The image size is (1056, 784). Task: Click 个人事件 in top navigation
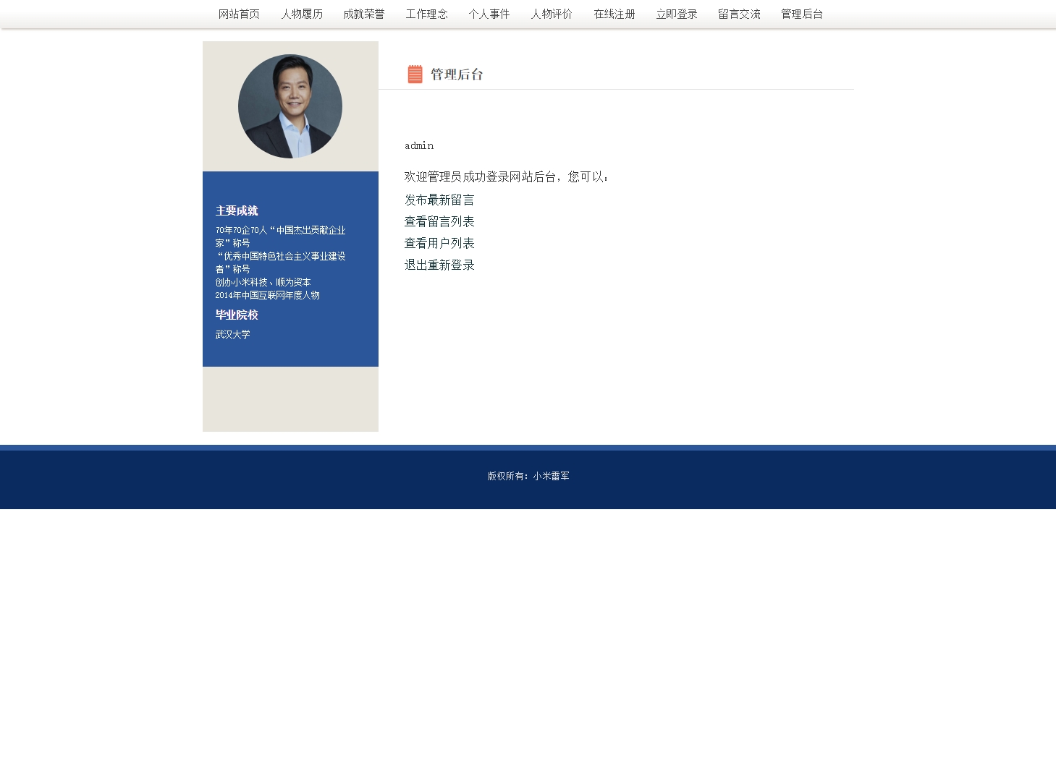489,14
